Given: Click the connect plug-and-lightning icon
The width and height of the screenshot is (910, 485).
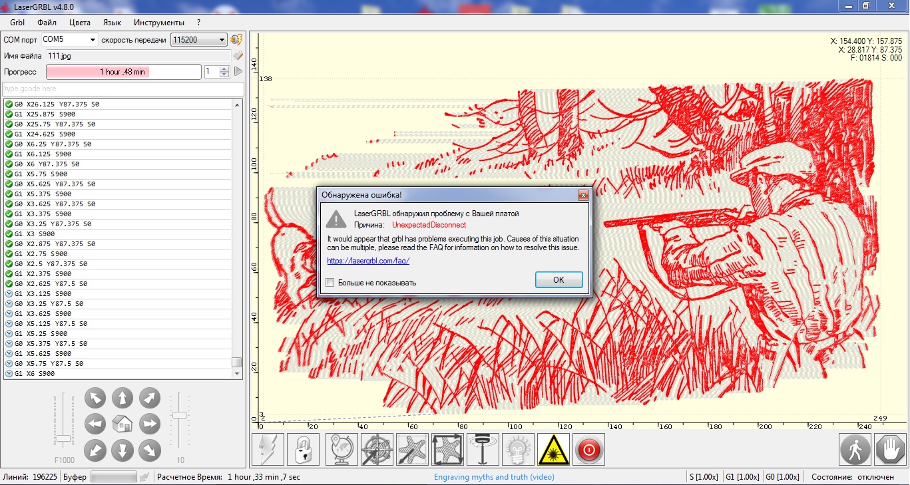Looking at the screenshot, I should tap(236, 40).
